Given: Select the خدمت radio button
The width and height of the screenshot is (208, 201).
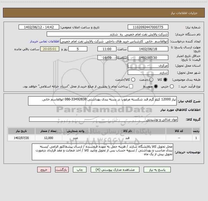Looking at the screenshot, I should coord(151,80).
